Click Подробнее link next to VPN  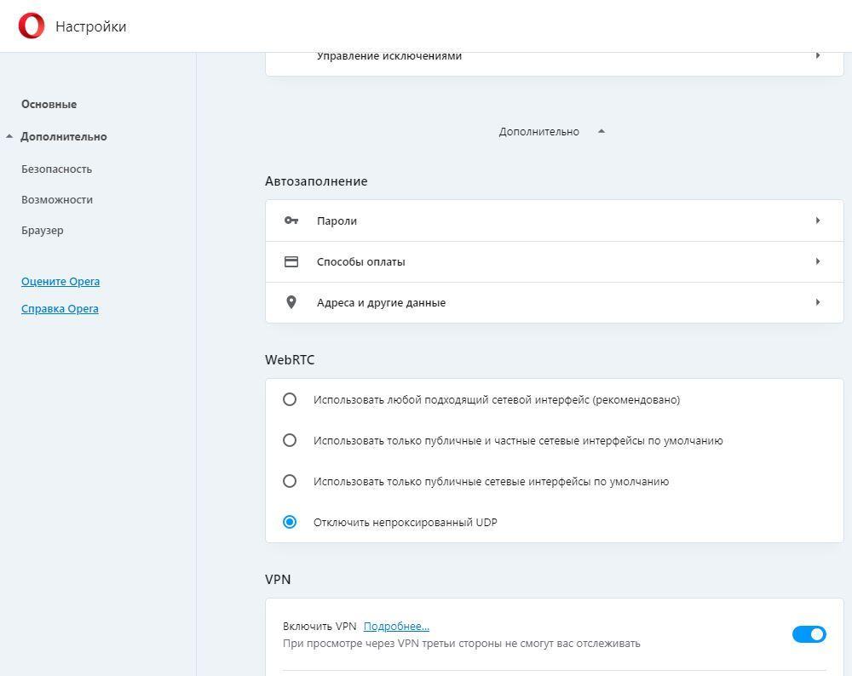pyautogui.click(x=396, y=626)
